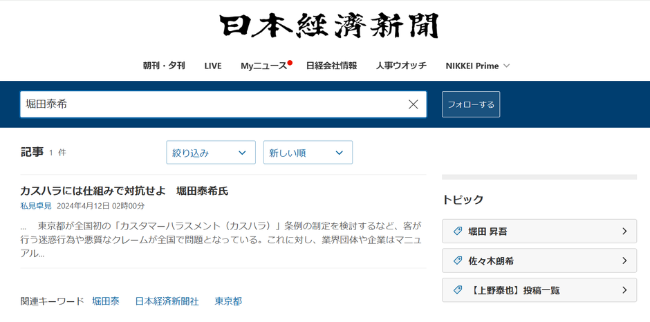Open 人事ウオッチ navigation item
Screen dimensions: 650x322
click(401, 66)
